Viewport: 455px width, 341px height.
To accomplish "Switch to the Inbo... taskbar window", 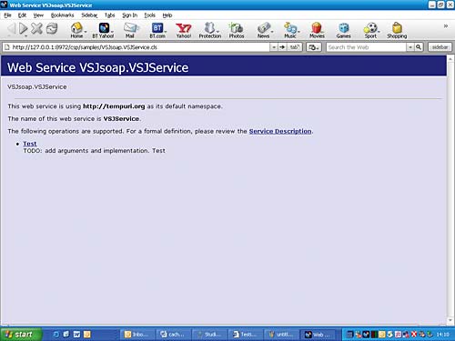I will (138, 335).
